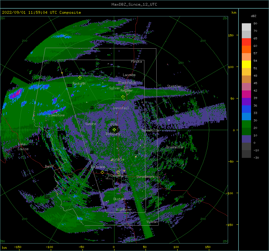Click the yellow diamond marker near RockyMH
The height and width of the screenshot is (251, 269).
click(80, 78)
